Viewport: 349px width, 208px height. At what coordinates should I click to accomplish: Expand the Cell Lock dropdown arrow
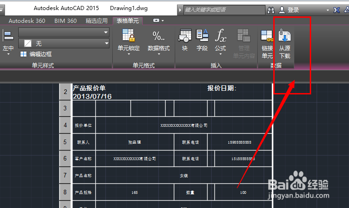(129, 54)
